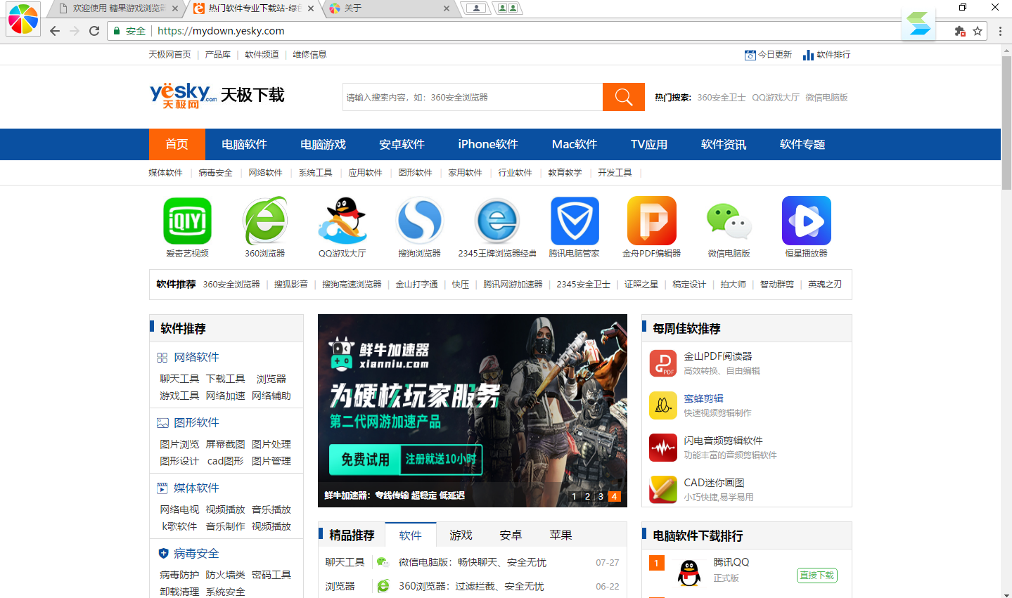
Task: Open the 屏幕截图 link under 图形软件
Action: (225, 444)
